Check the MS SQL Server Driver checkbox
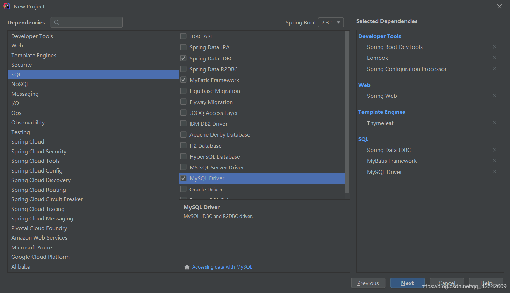510x293 pixels. tap(183, 167)
